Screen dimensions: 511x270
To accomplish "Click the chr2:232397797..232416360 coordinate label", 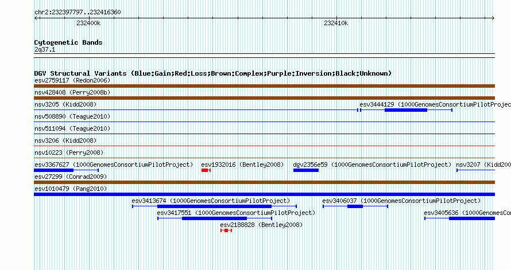I will point(78,13).
